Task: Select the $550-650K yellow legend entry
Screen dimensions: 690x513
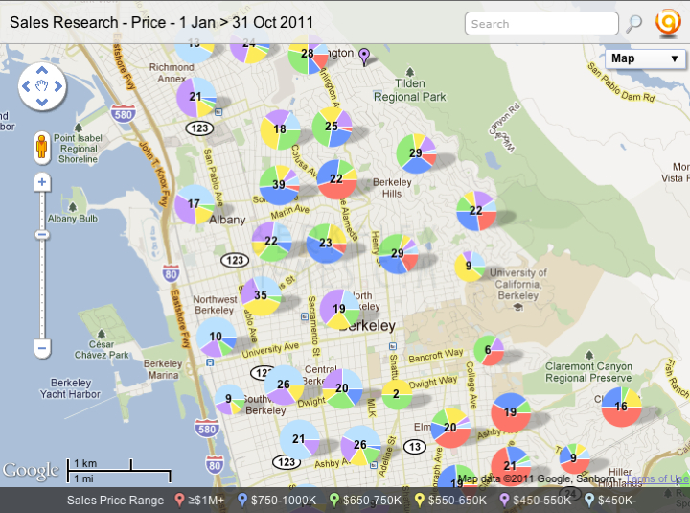Action: tap(450, 501)
